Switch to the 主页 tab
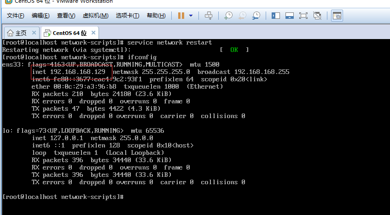This screenshot has height=215, width=390. pyautogui.click(x=22, y=33)
